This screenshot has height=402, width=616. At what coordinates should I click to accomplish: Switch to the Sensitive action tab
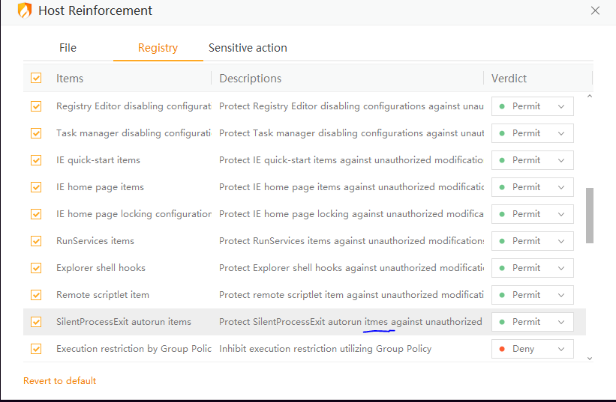248,48
